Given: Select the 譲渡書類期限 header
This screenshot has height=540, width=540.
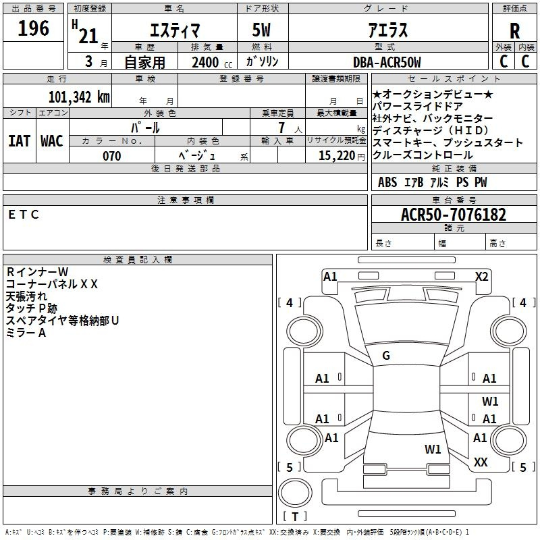Looking at the screenshot, I should point(336,78).
